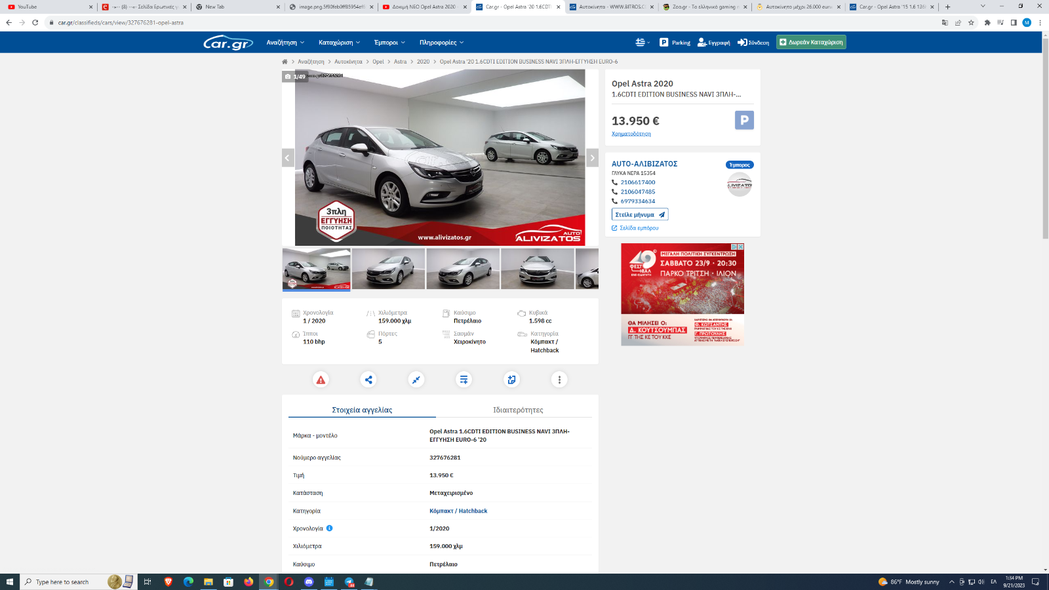
Task: Open the three-dot more options icon
Action: 559,380
